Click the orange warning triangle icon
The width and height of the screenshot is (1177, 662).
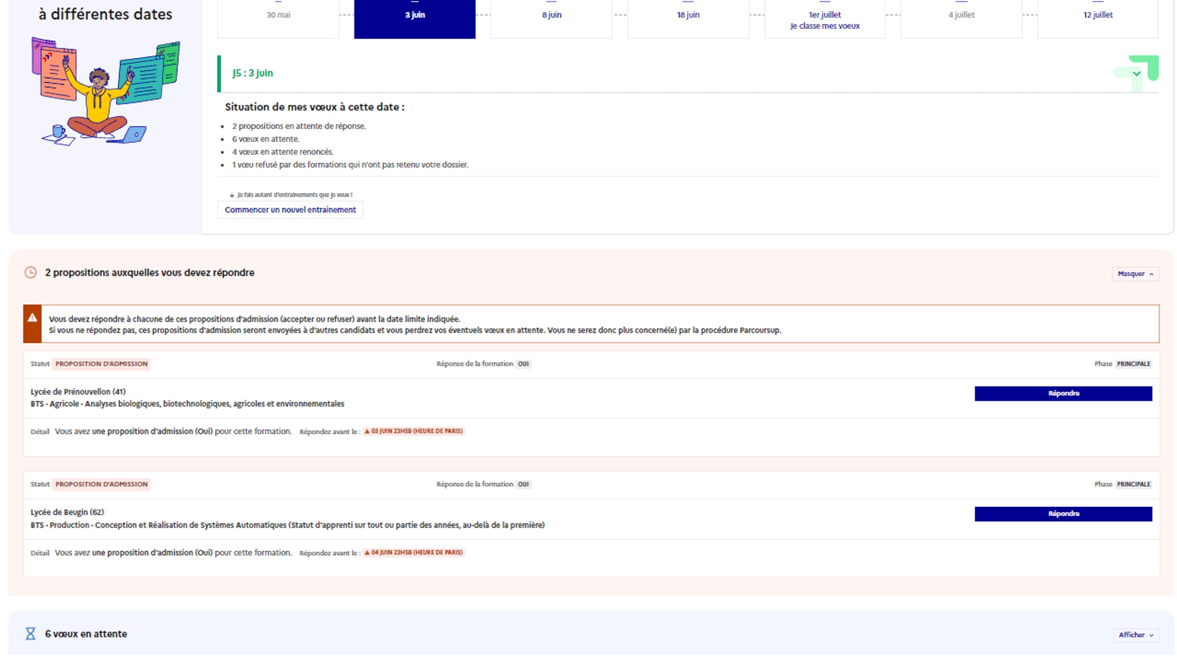(32, 318)
